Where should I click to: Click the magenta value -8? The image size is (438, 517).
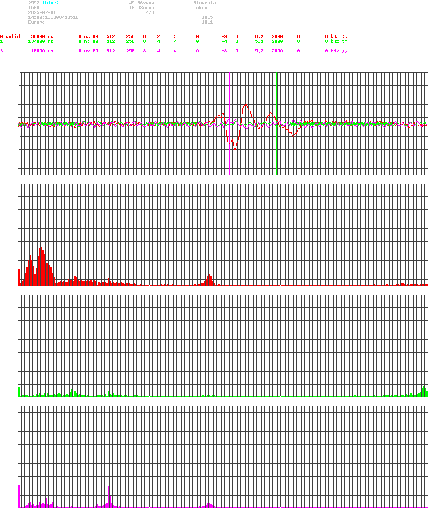tap(224, 51)
